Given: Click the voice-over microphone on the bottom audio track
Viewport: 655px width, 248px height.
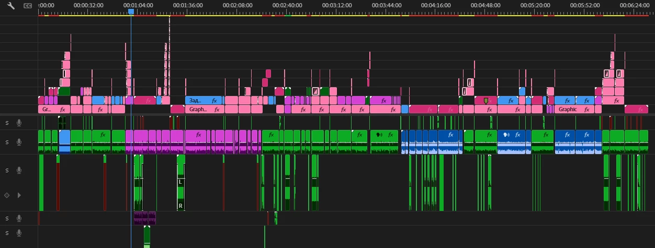Looking at the screenshot, I should [19, 232].
